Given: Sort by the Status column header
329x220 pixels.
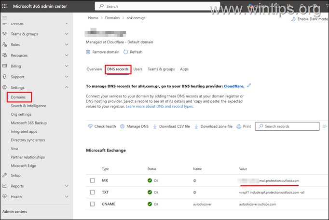Looking at the screenshot, I should [151, 169].
